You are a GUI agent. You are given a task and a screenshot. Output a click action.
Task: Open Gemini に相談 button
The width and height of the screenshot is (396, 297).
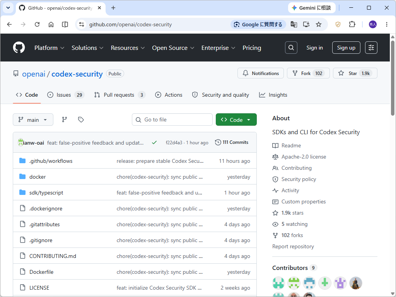point(311,8)
